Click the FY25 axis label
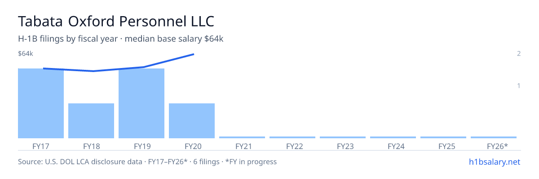Image resolution: width=539 pixels, height=179 pixels. (443, 146)
